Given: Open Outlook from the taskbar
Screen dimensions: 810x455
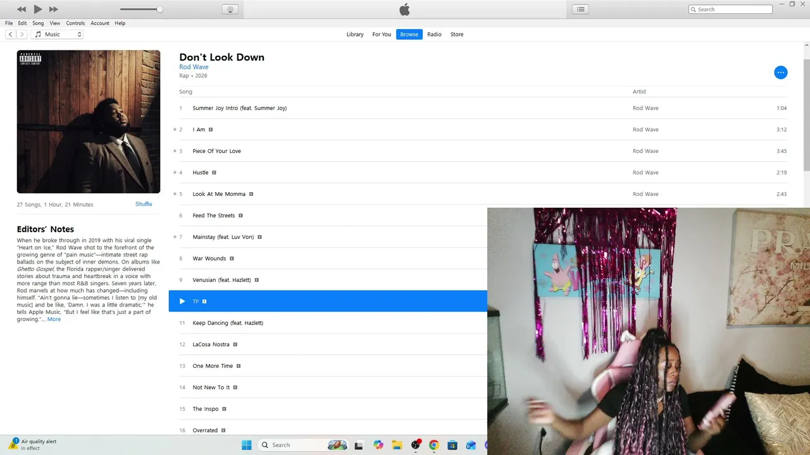Looking at the screenshot, I should [471, 445].
